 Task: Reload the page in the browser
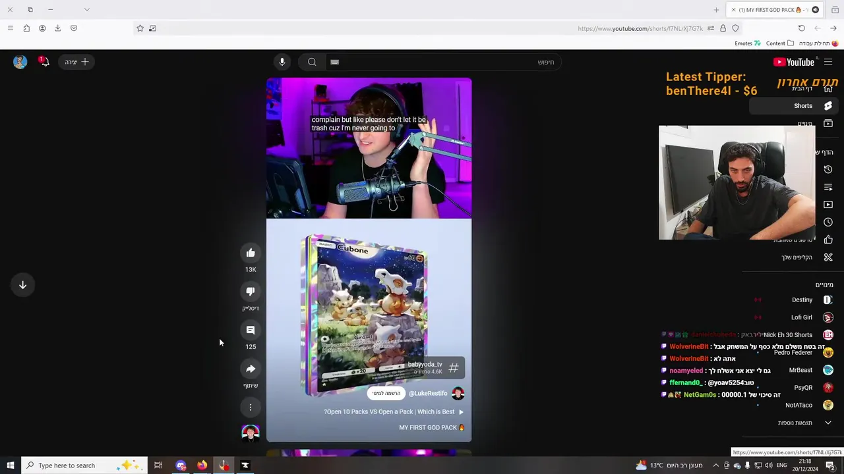tap(801, 28)
